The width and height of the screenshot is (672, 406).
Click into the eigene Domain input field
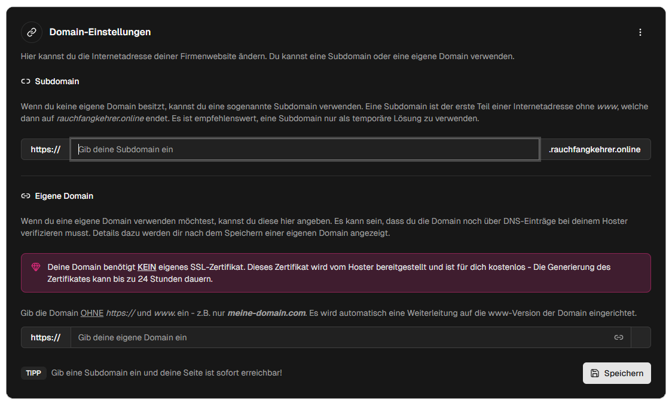pyautogui.click(x=299, y=337)
